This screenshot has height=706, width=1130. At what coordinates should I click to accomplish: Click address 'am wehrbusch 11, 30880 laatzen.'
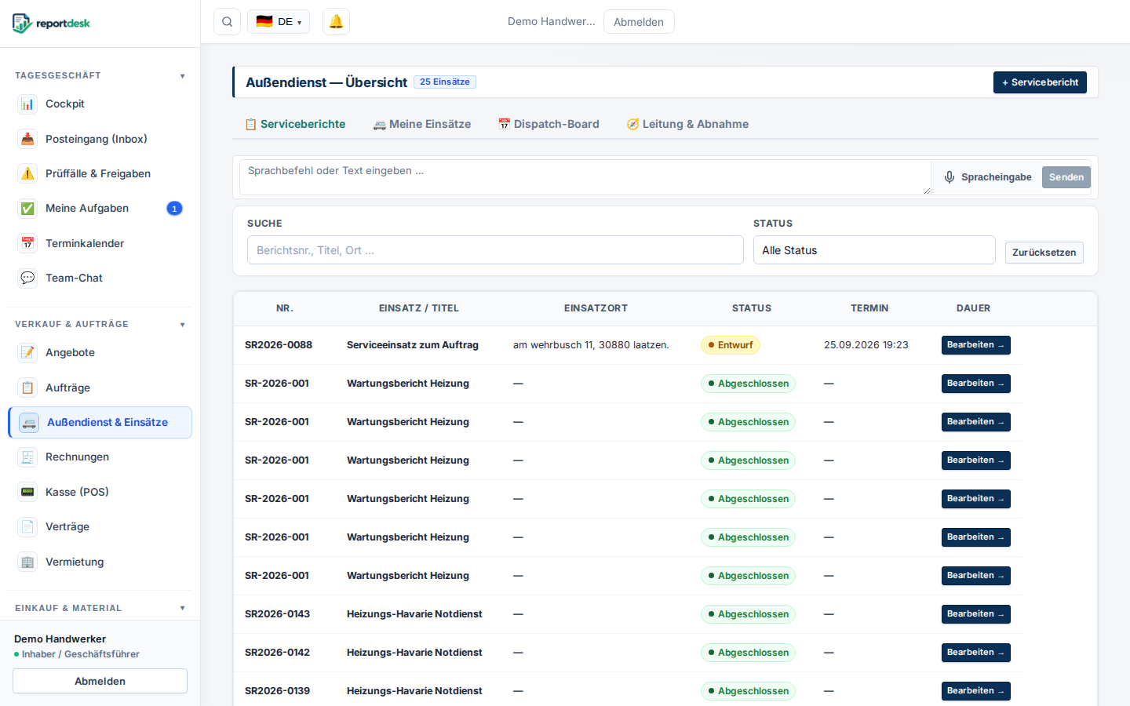591,345
